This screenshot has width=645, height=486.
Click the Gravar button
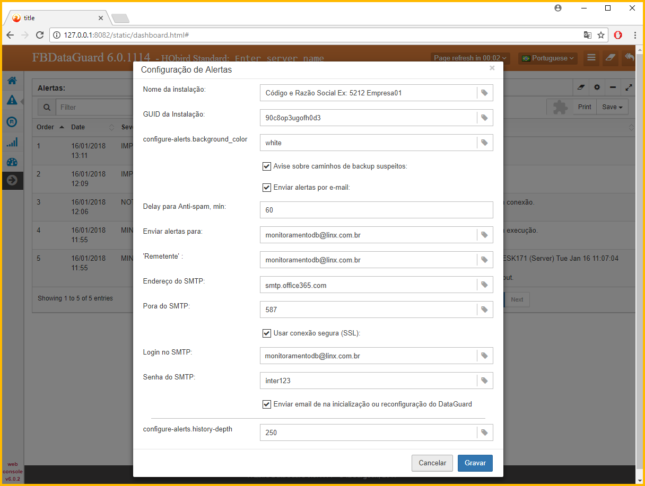475,463
